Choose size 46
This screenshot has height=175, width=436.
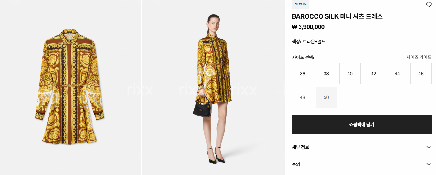tap(421, 74)
